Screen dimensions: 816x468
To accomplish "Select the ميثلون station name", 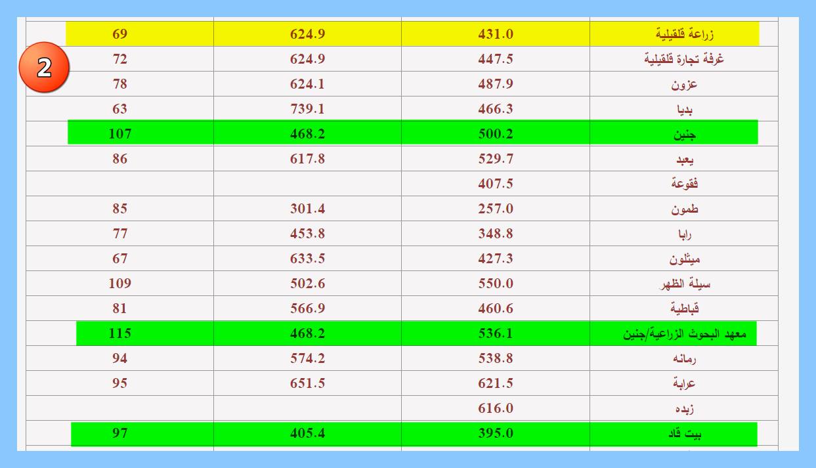I will [x=684, y=259].
